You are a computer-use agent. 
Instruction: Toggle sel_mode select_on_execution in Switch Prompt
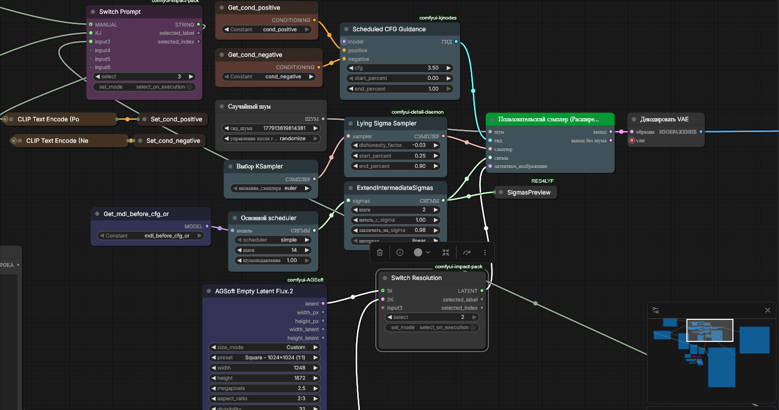pyautogui.click(x=145, y=87)
